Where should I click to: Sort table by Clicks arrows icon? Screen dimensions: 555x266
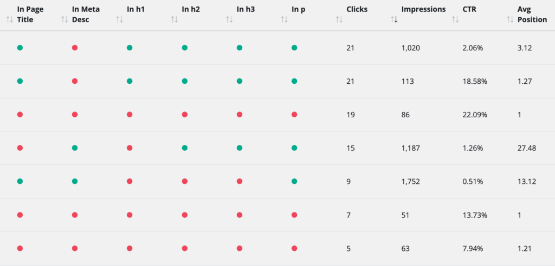point(339,20)
